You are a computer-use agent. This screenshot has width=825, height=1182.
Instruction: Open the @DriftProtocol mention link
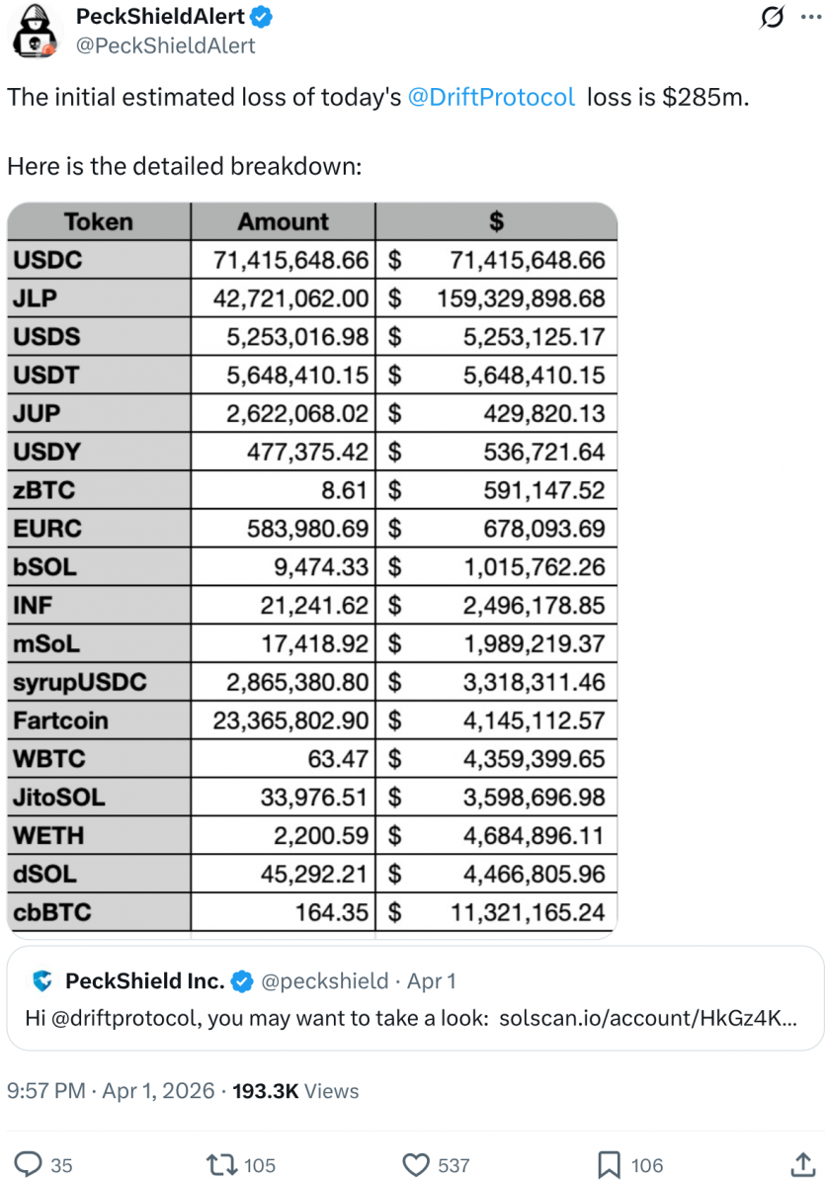(x=490, y=97)
